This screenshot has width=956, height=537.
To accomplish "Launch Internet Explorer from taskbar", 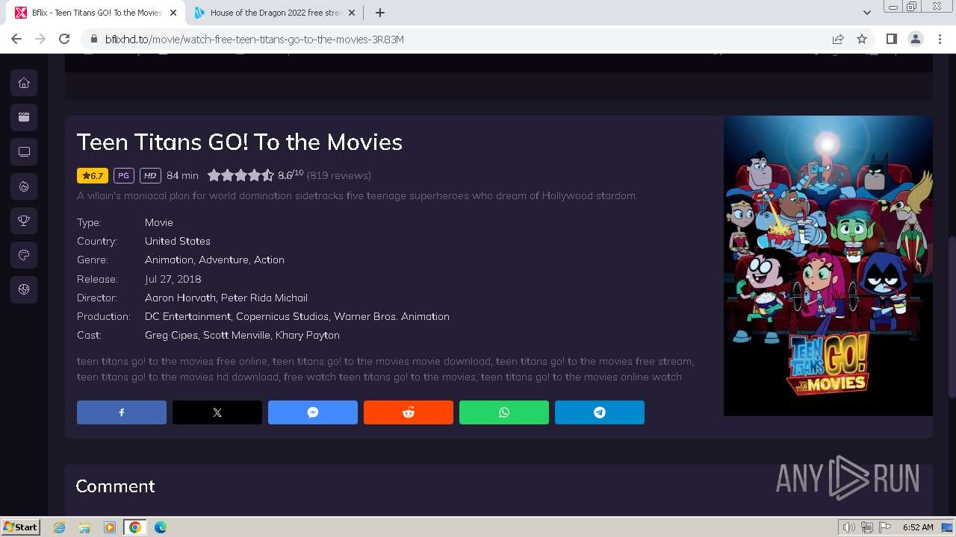I will click(x=60, y=527).
